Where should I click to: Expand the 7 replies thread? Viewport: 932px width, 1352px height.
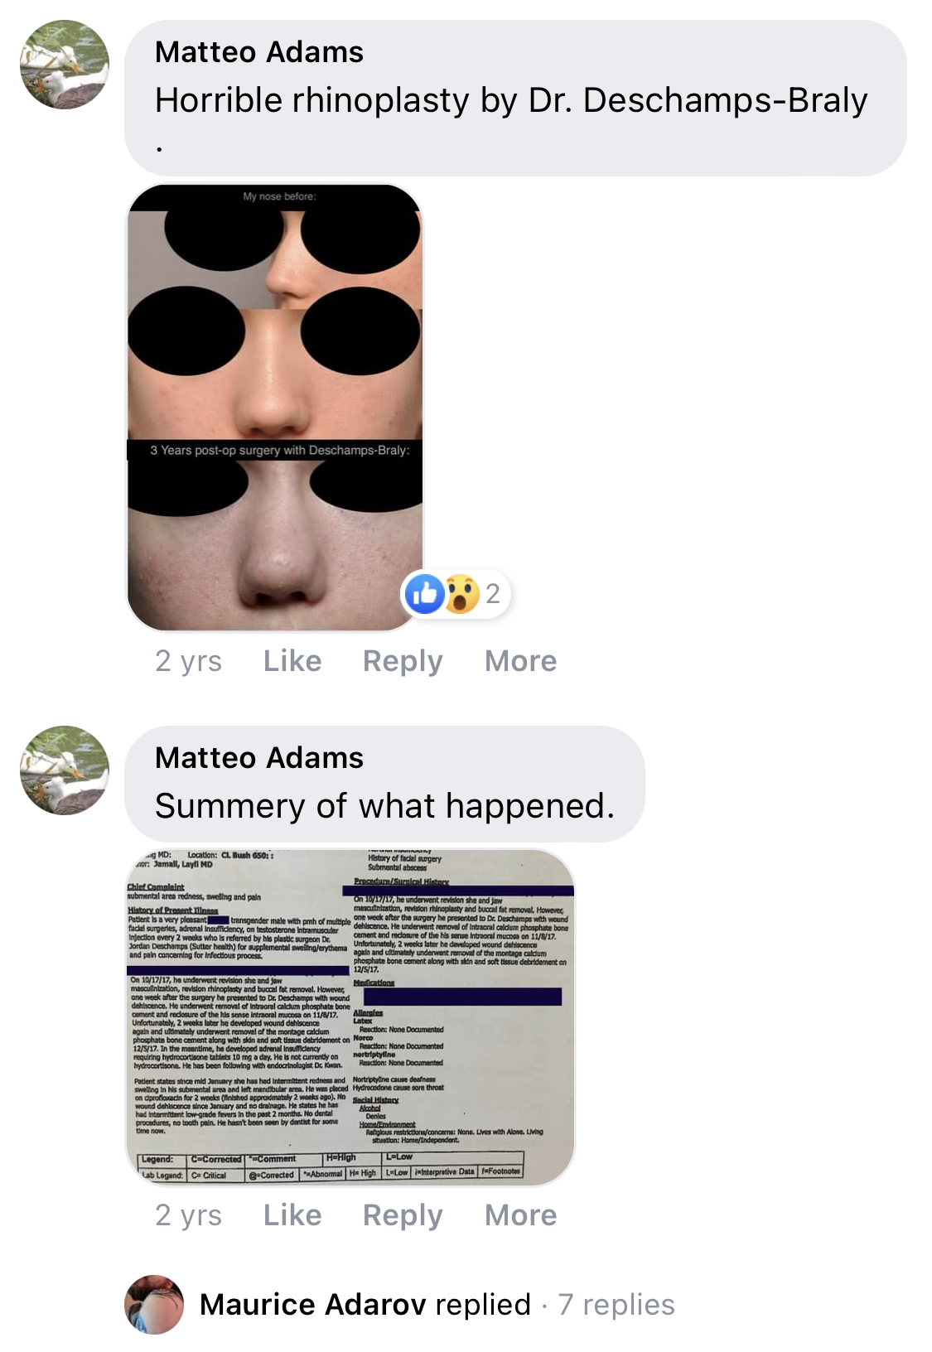pos(616,1305)
